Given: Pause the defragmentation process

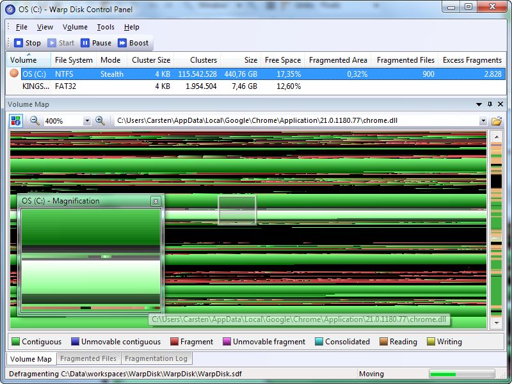Looking at the screenshot, I should coord(97,43).
